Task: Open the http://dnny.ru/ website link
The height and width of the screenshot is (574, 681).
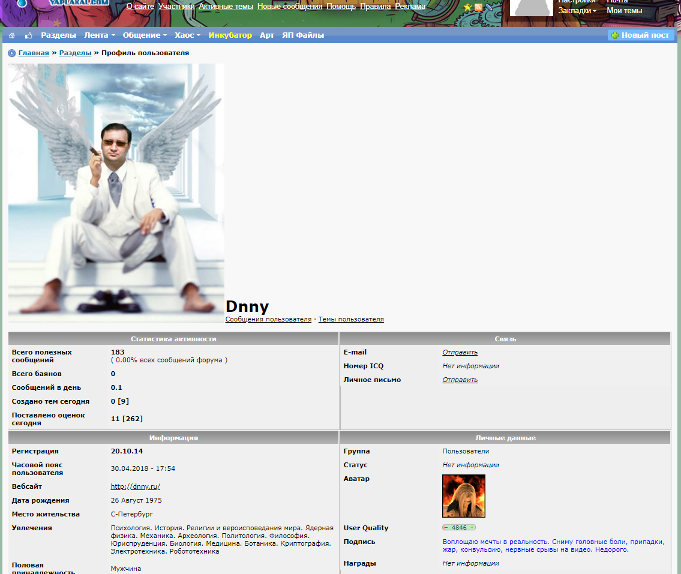Action: (136, 486)
